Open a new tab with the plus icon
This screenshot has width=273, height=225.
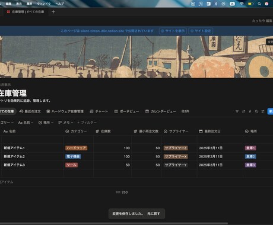(x=53, y=12)
